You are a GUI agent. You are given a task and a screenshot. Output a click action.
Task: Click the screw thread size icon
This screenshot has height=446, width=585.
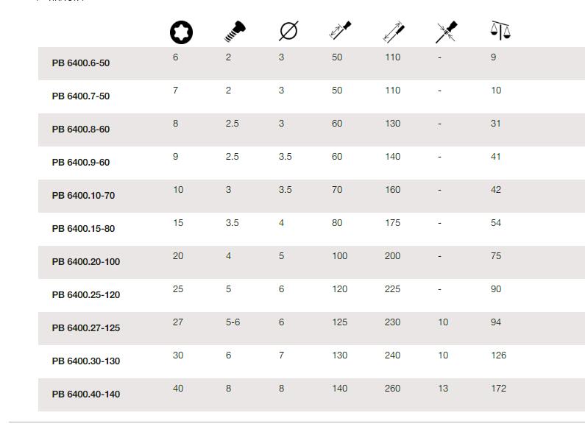point(235,32)
